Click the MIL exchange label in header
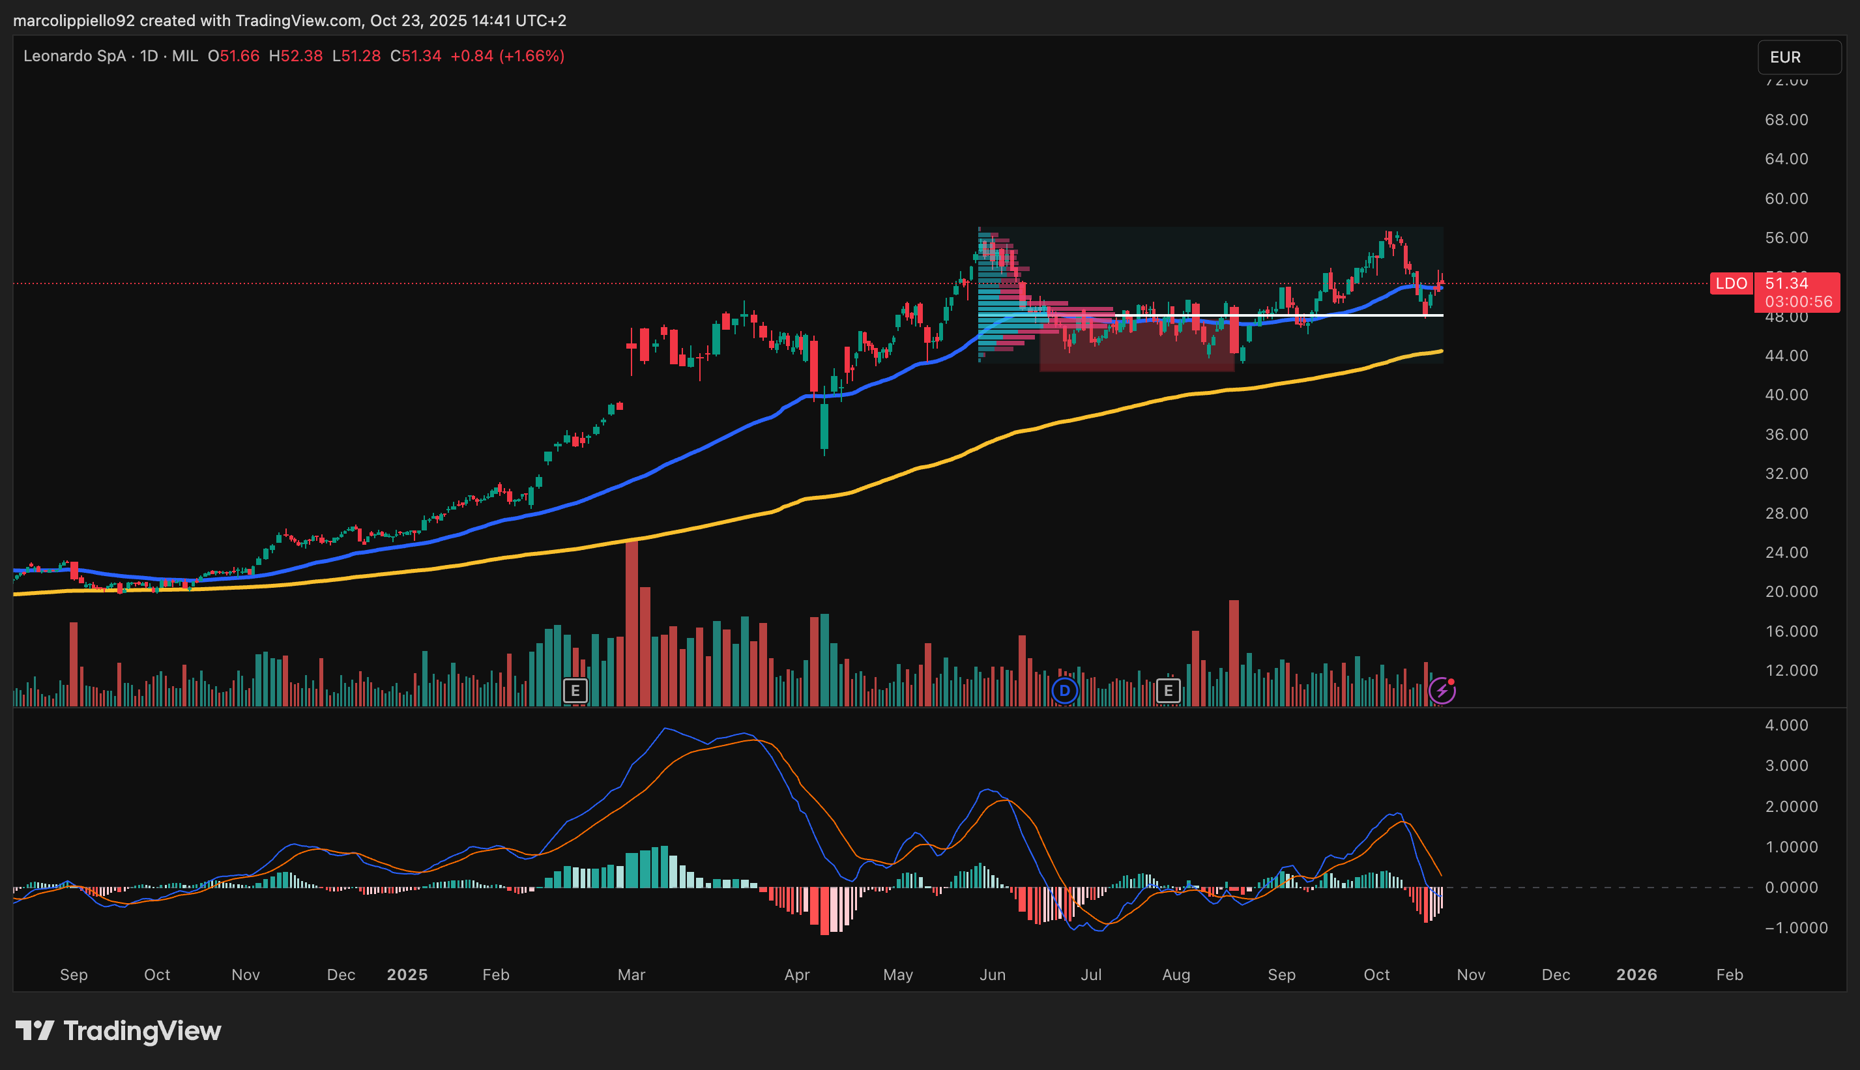Screen dimensions: 1860x1070 coord(184,56)
